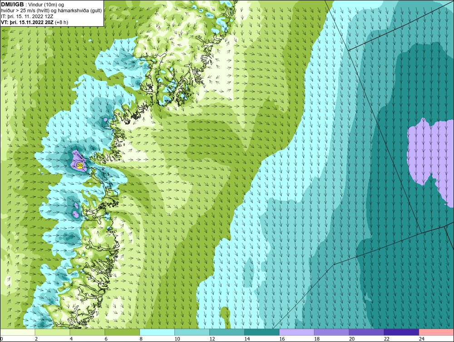The height and width of the screenshot is (342, 454).
Task: Click the legend scale label '10'
Action: tap(177, 339)
